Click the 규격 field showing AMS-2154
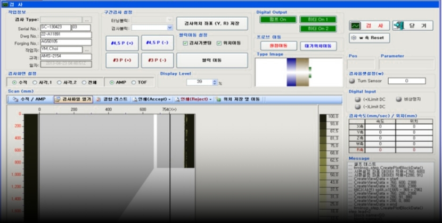442x223 pixels. pyautogui.click(x=66, y=57)
